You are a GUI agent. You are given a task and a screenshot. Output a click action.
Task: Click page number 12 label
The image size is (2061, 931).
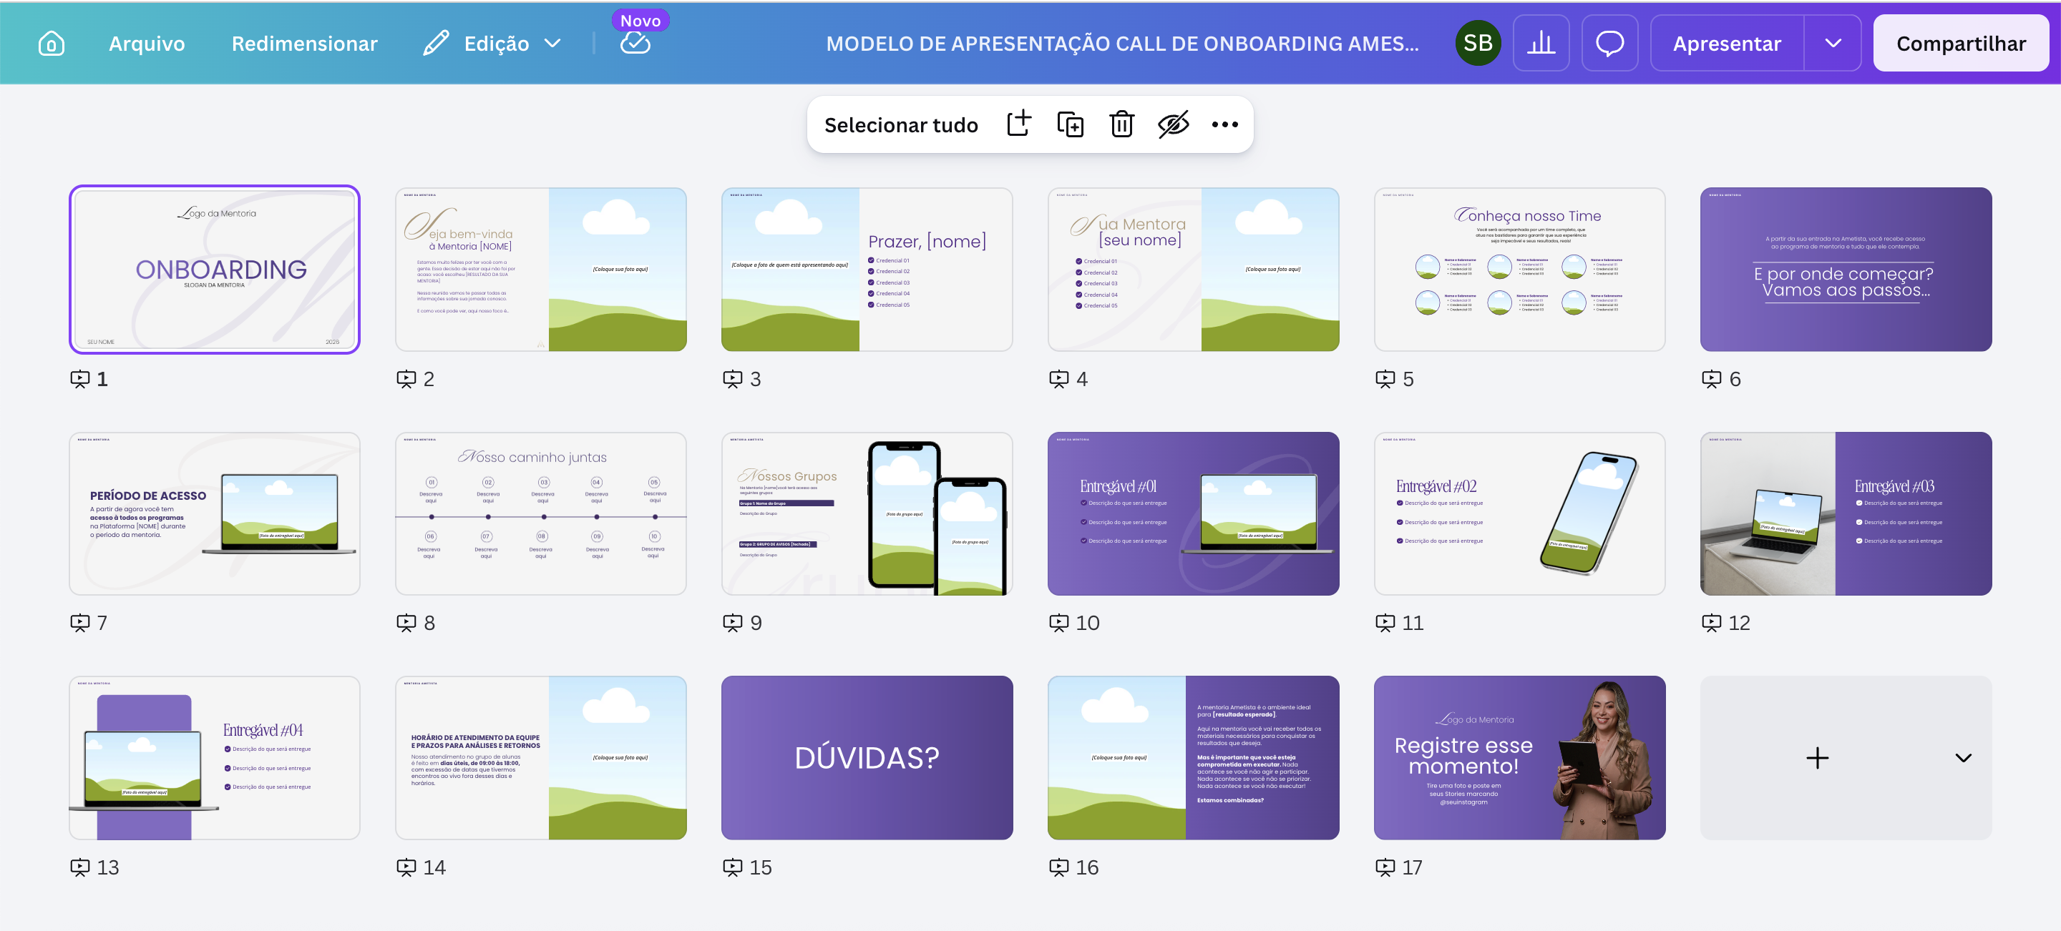pos(1740,624)
